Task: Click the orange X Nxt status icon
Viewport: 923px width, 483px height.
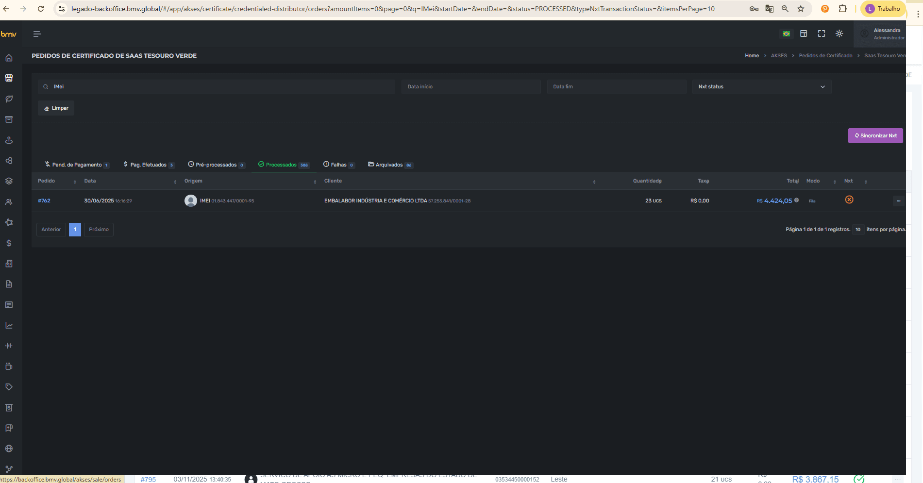Action: 849,200
